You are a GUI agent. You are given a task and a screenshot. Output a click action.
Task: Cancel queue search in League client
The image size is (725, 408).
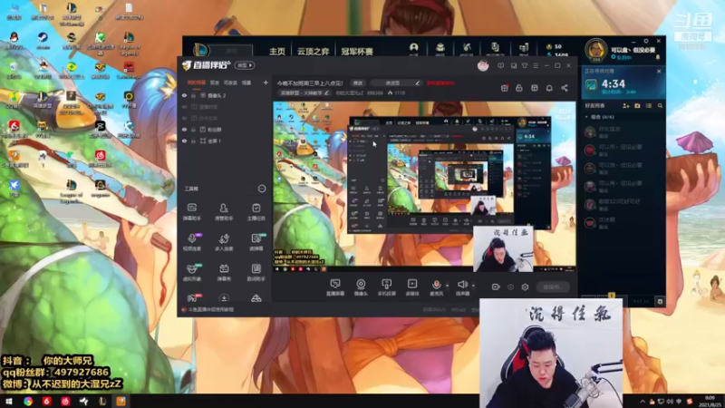659,72
